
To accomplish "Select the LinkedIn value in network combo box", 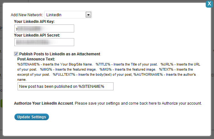I will 68,15.
